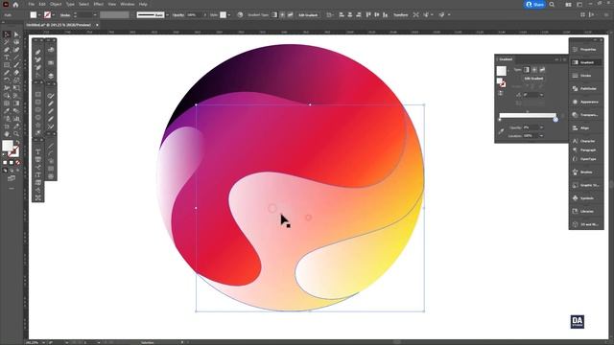Open the stroke color dropdown in the control bar

click(x=54, y=15)
